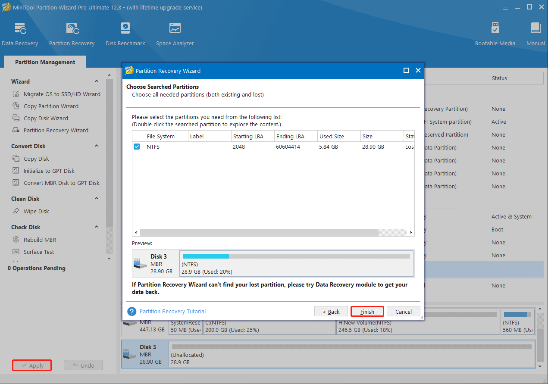Open Bootable Media builder

495,29
